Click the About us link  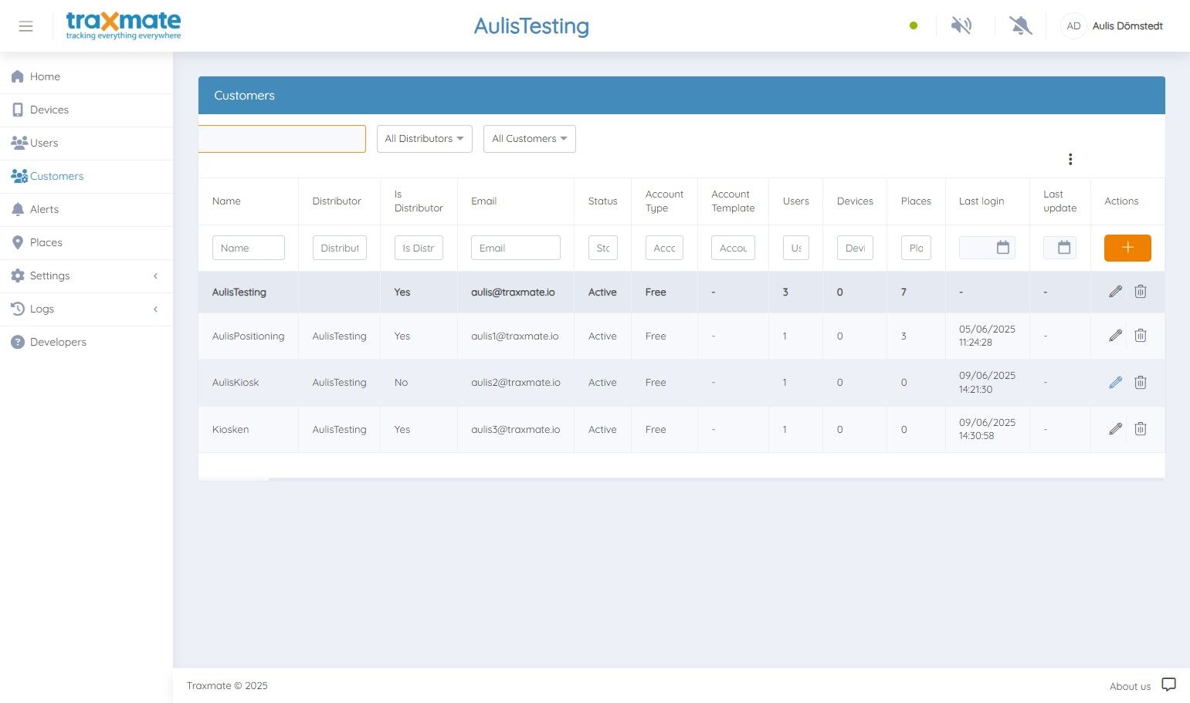(x=1129, y=686)
